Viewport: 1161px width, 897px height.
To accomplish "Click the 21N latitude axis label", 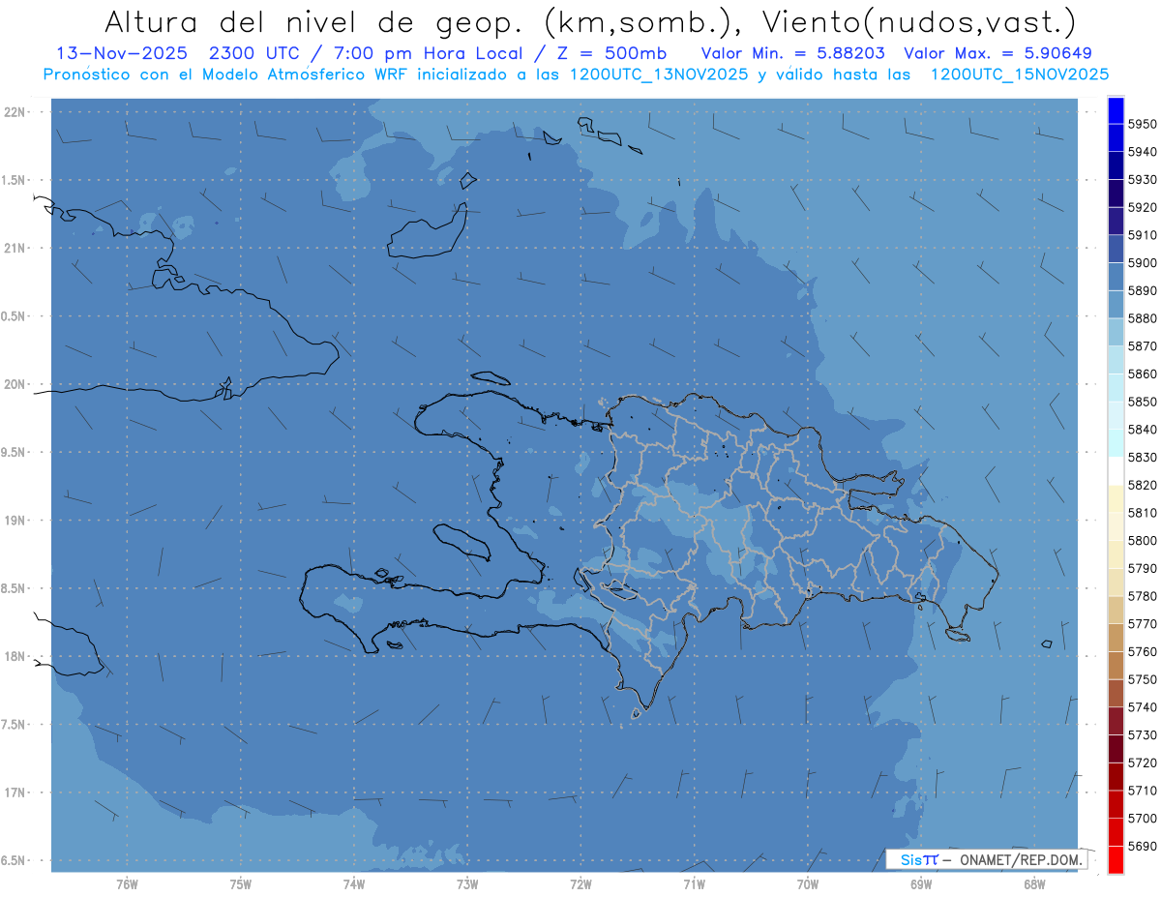I will (x=15, y=248).
